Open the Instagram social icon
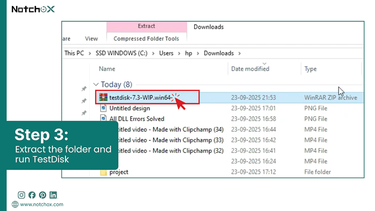 [21, 195]
